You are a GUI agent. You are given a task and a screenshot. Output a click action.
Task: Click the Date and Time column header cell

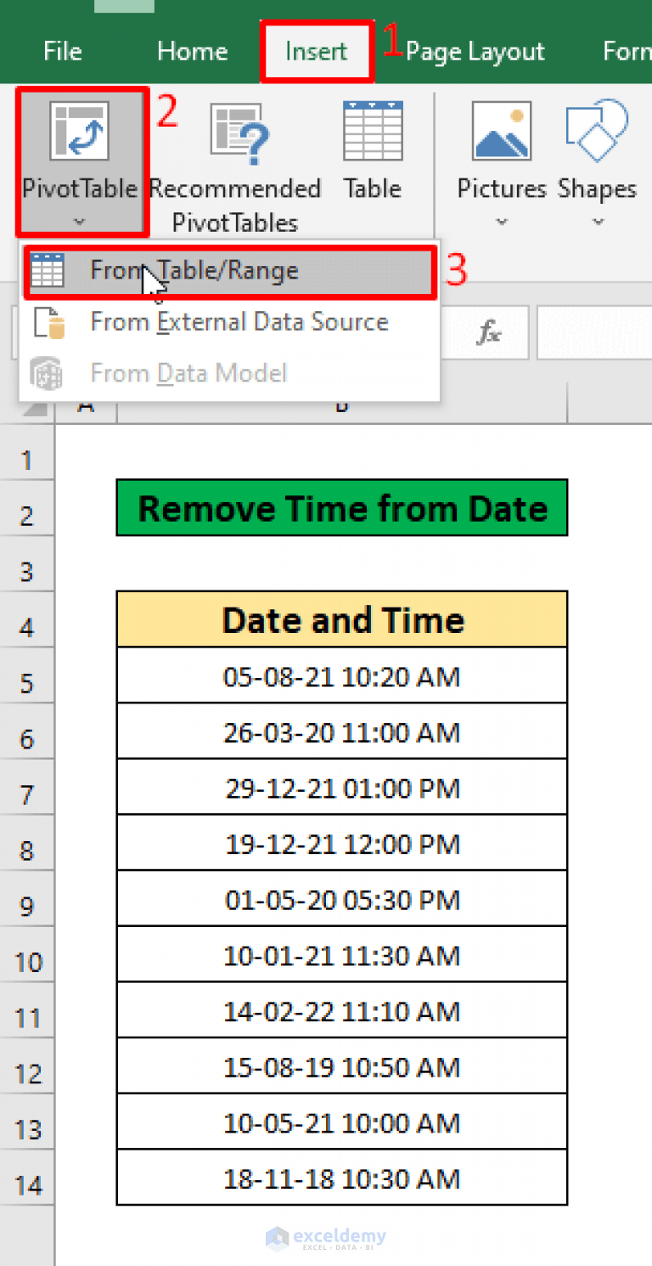pyautogui.click(x=341, y=619)
